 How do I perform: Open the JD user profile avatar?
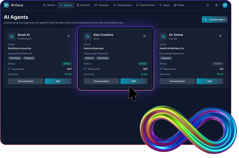coord(225,5)
